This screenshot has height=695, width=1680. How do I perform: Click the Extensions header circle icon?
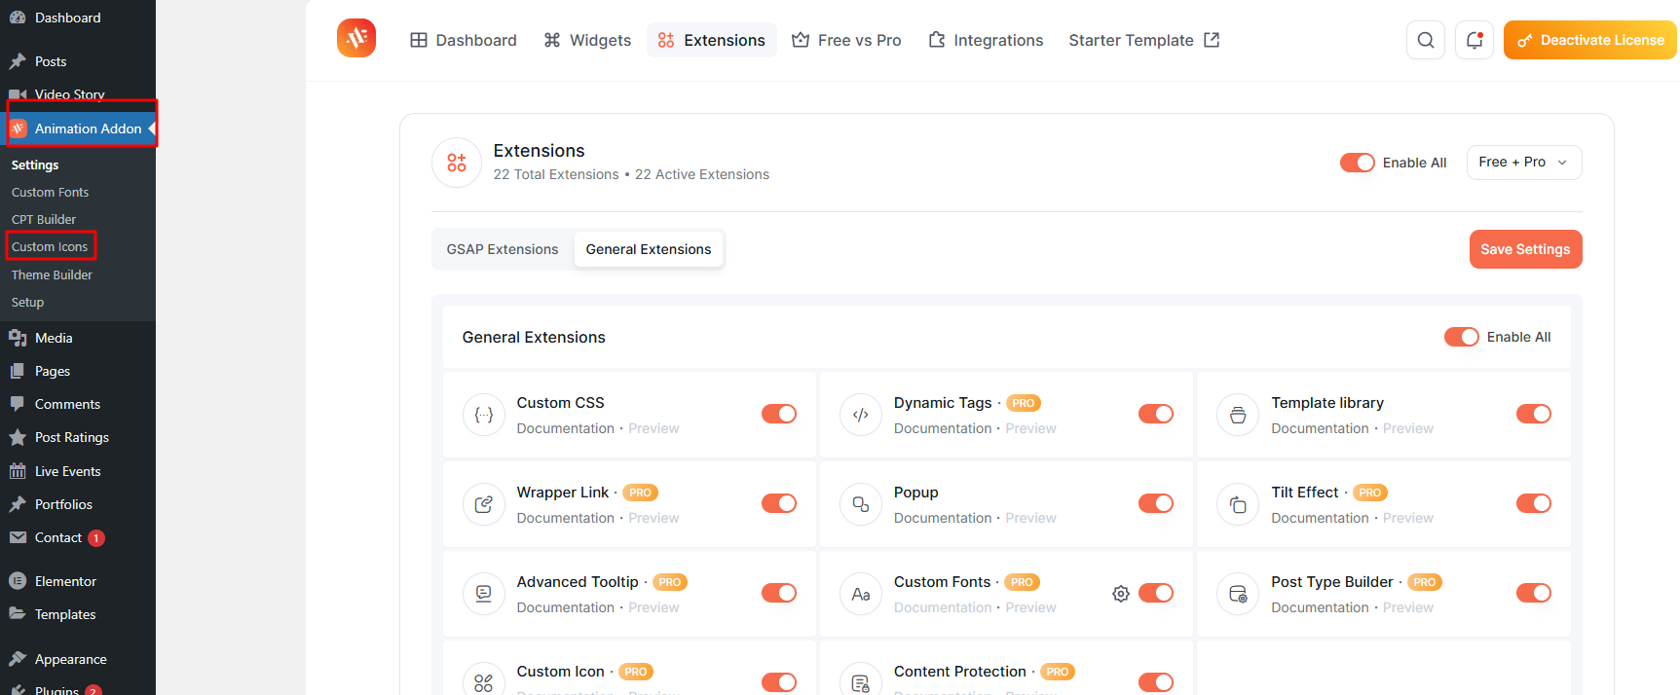pos(457,163)
